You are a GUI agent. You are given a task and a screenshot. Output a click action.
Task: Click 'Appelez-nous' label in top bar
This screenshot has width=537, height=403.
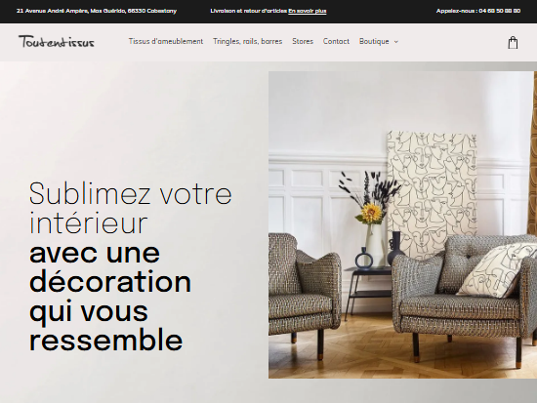point(457,11)
